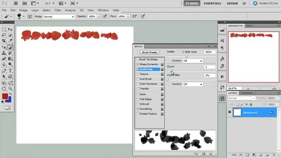Enable the Dual Brush checkbox
The width and height of the screenshot is (281, 158).
click(x=138, y=79)
